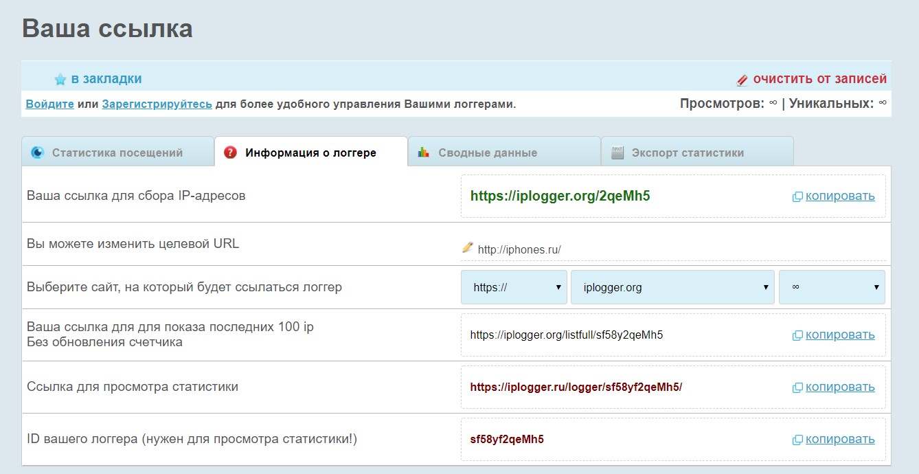
Task: Click the в закладки link
Action: click(x=106, y=79)
